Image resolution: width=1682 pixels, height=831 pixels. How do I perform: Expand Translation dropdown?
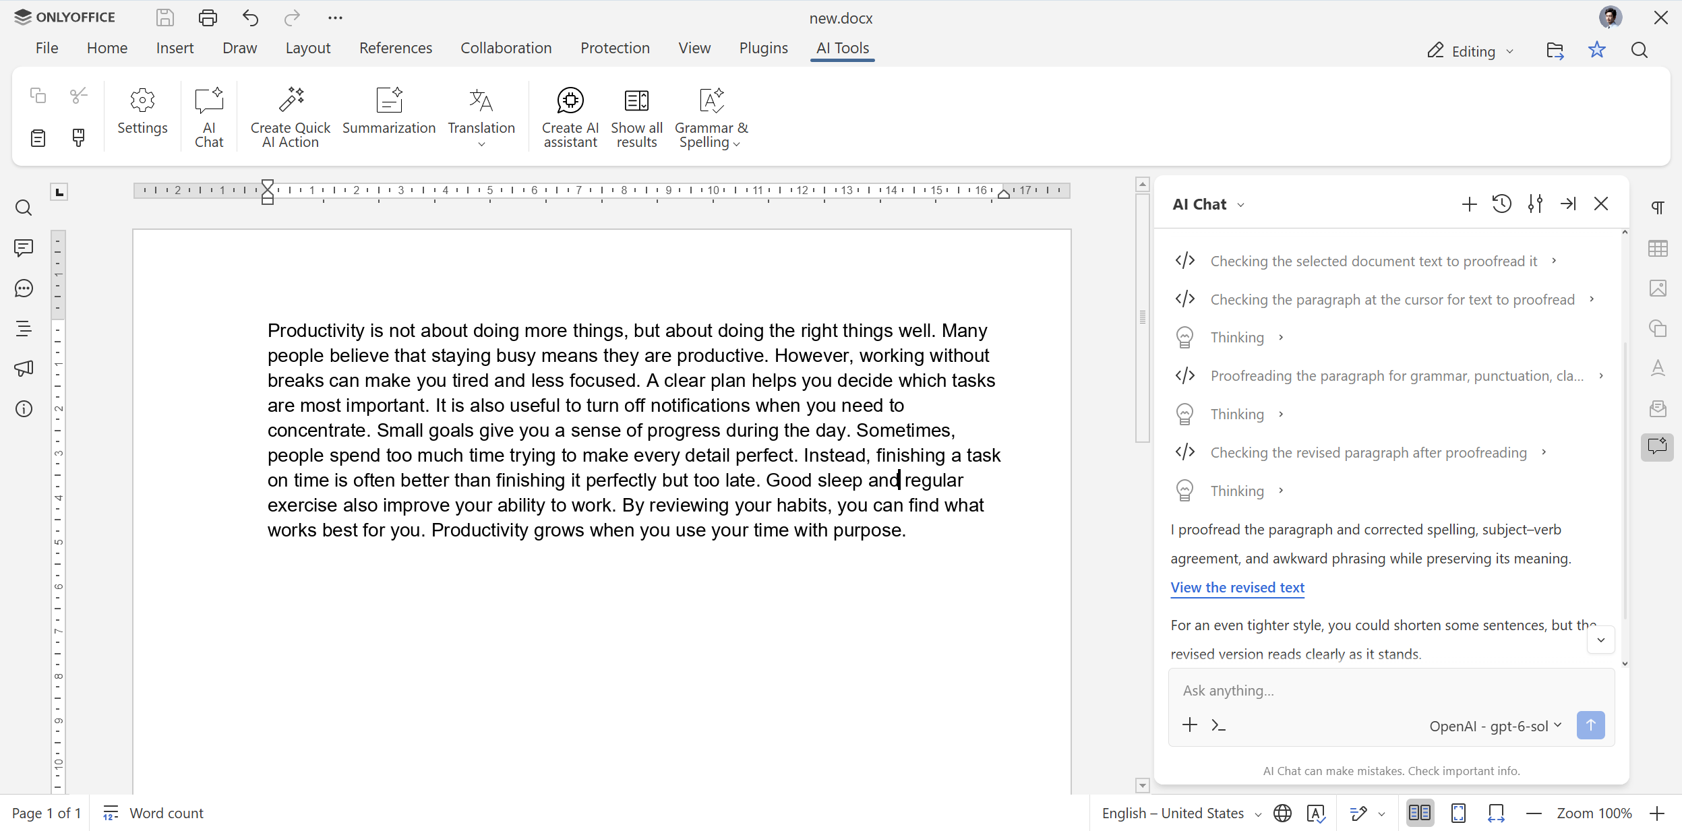coord(481,144)
